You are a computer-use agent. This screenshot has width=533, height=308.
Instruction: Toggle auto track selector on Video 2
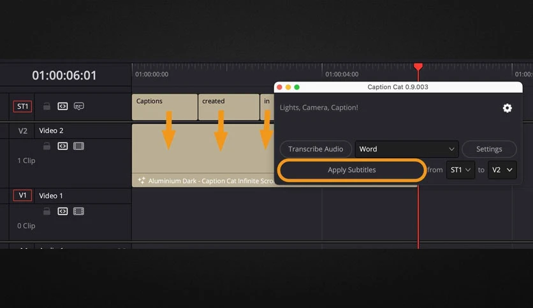[x=62, y=146]
